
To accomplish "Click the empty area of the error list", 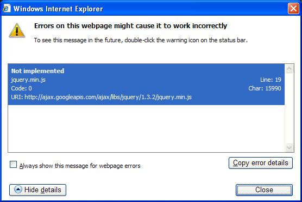I will point(146,128).
